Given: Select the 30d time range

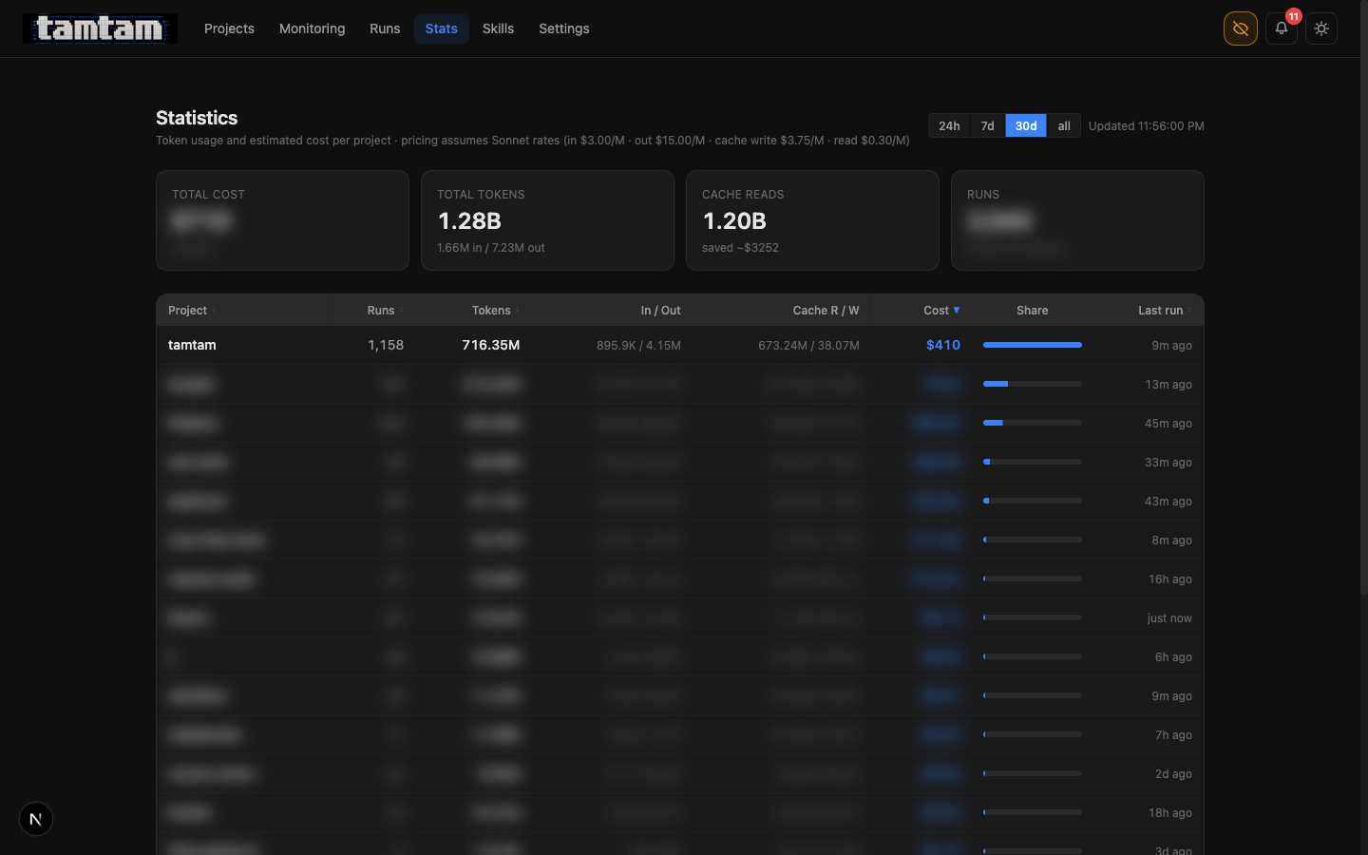Looking at the screenshot, I should (1026, 125).
